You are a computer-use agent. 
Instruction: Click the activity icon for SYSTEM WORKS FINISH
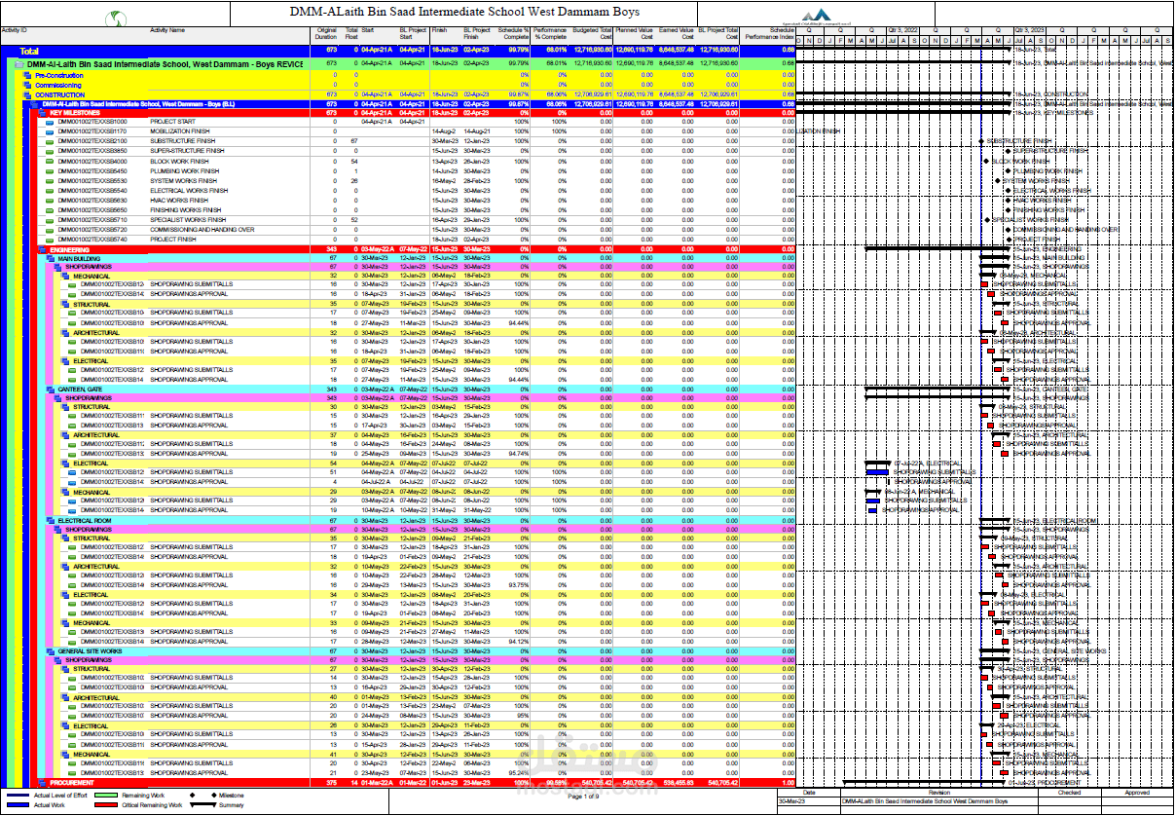pos(50,181)
